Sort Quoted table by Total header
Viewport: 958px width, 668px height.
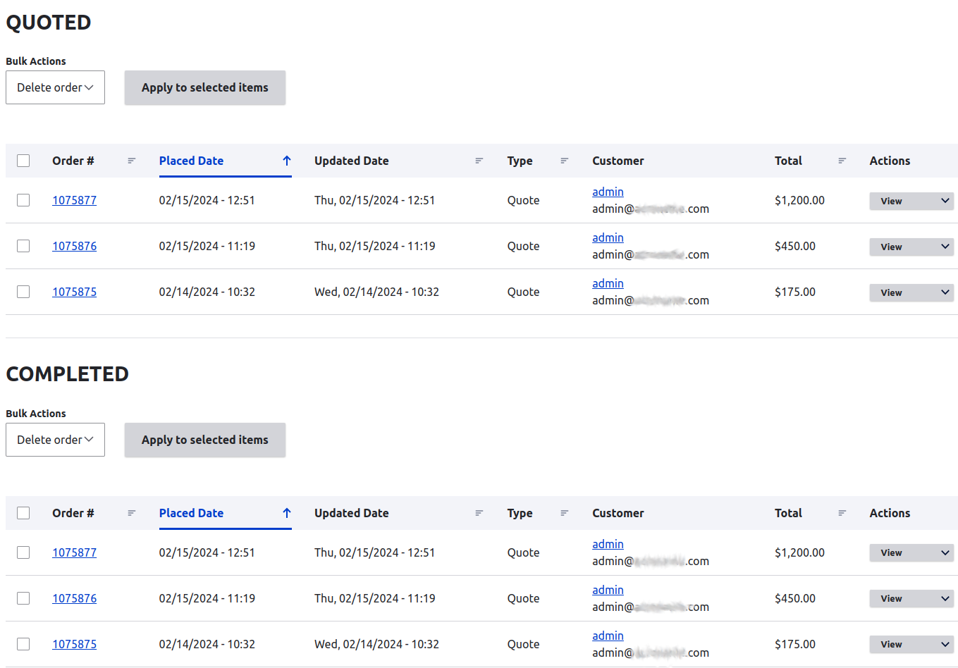click(788, 161)
